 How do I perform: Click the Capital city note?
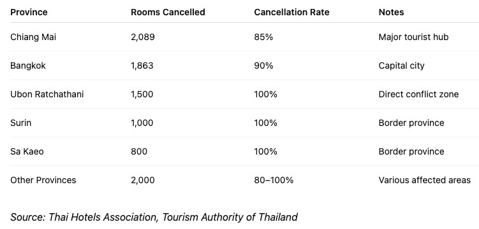[x=401, y=66]
